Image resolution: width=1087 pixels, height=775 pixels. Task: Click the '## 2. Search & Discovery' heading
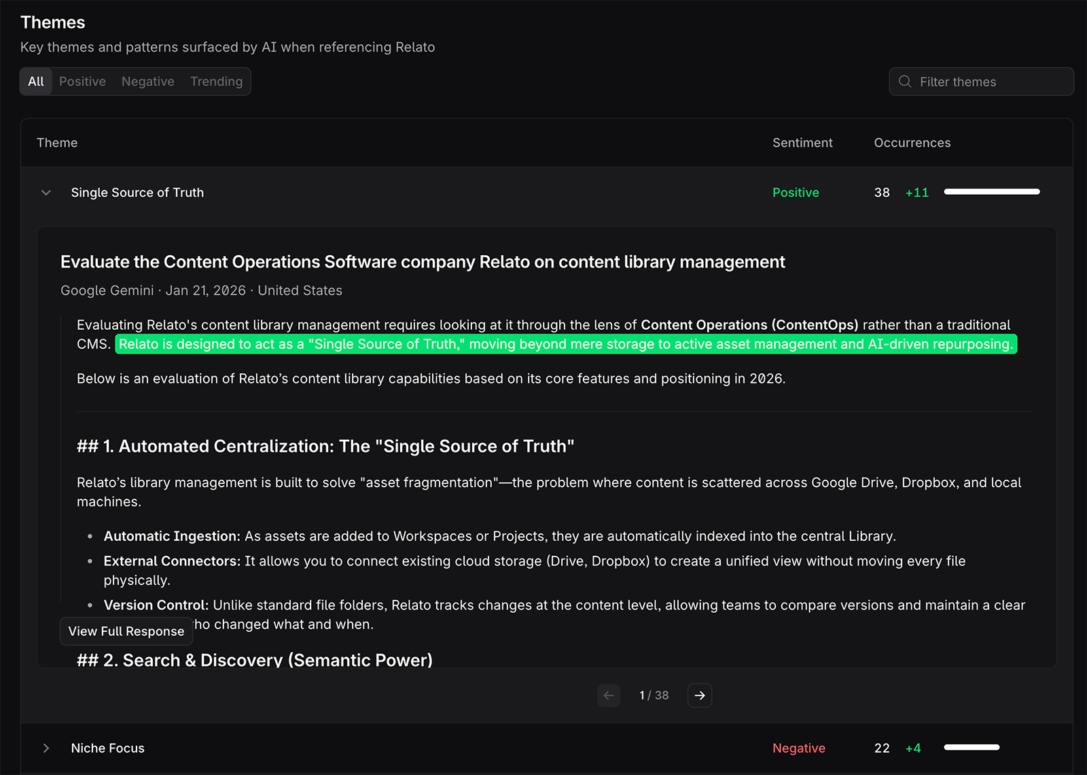pos(255,660)
